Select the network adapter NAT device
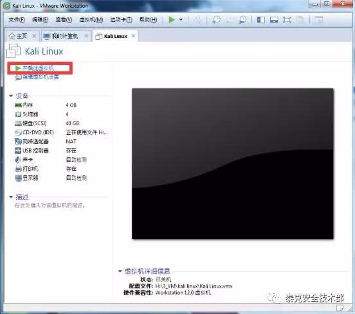Image resolution: width=355 pixels, height=314 pixels. tap(61, 141)
